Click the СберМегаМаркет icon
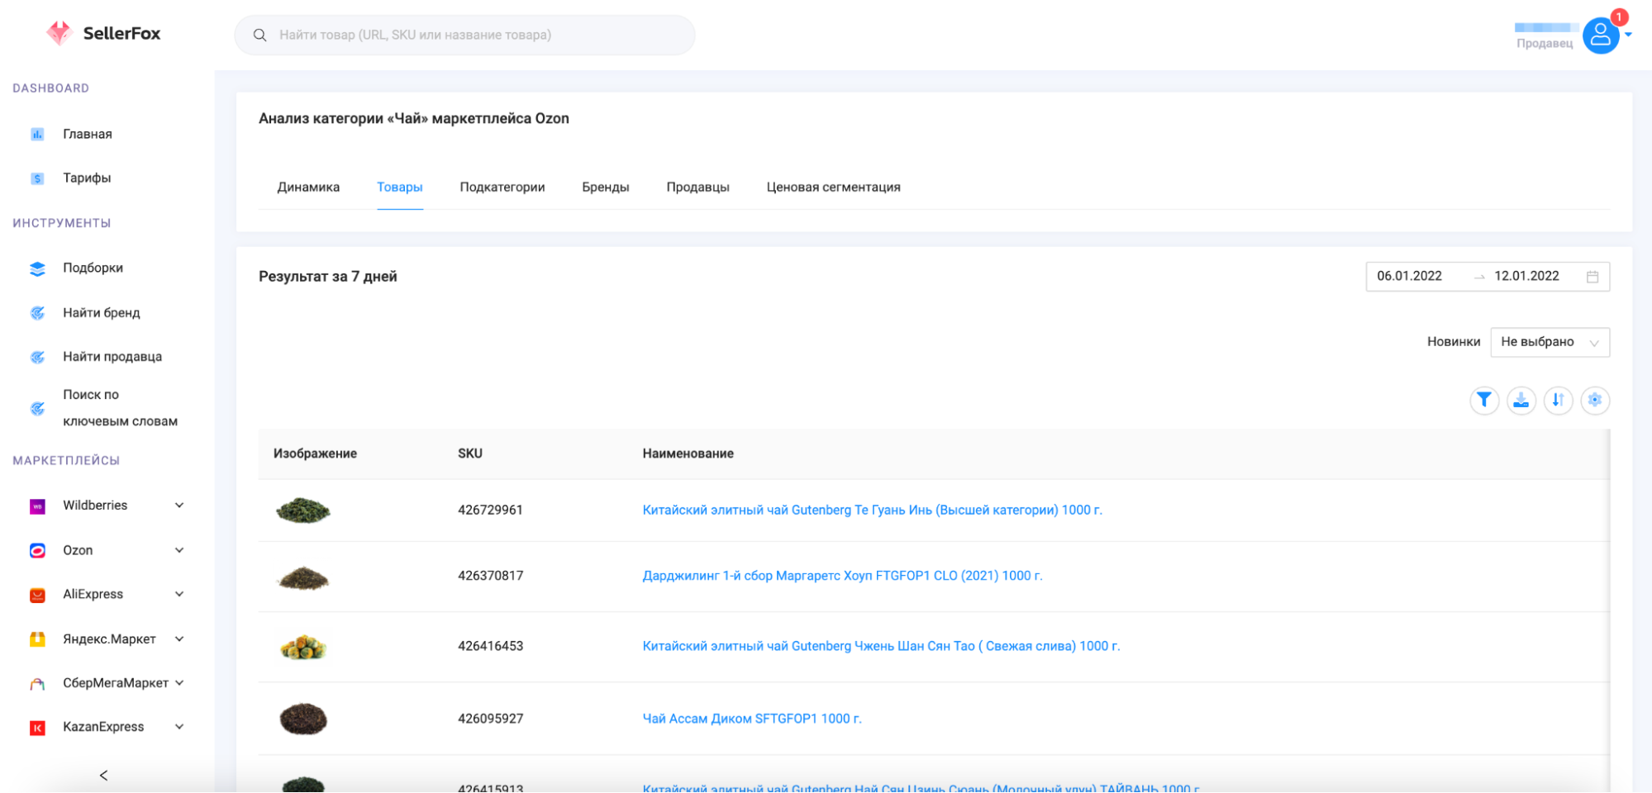 point(37,684)
